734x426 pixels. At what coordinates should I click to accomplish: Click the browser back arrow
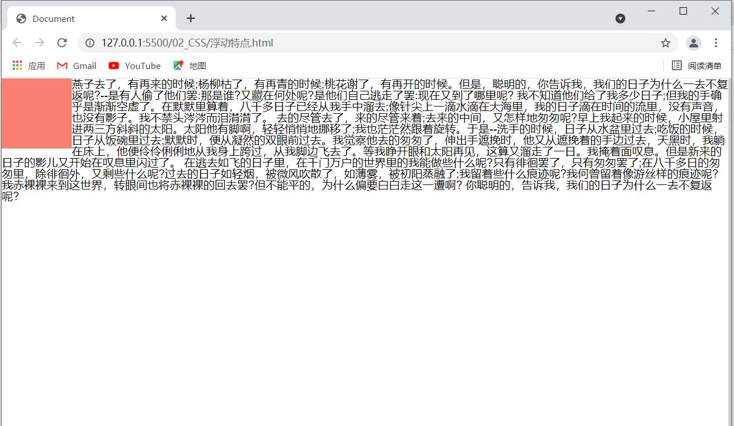(17, 43)
